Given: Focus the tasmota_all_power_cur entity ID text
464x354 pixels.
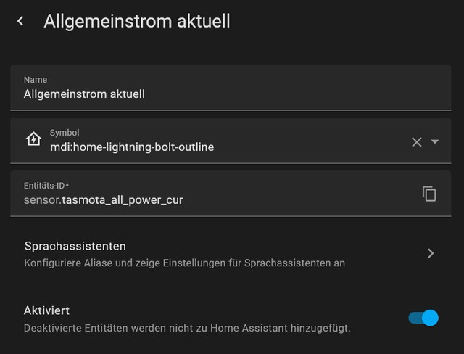Looking at the screenshot, I should pos(123,200).
